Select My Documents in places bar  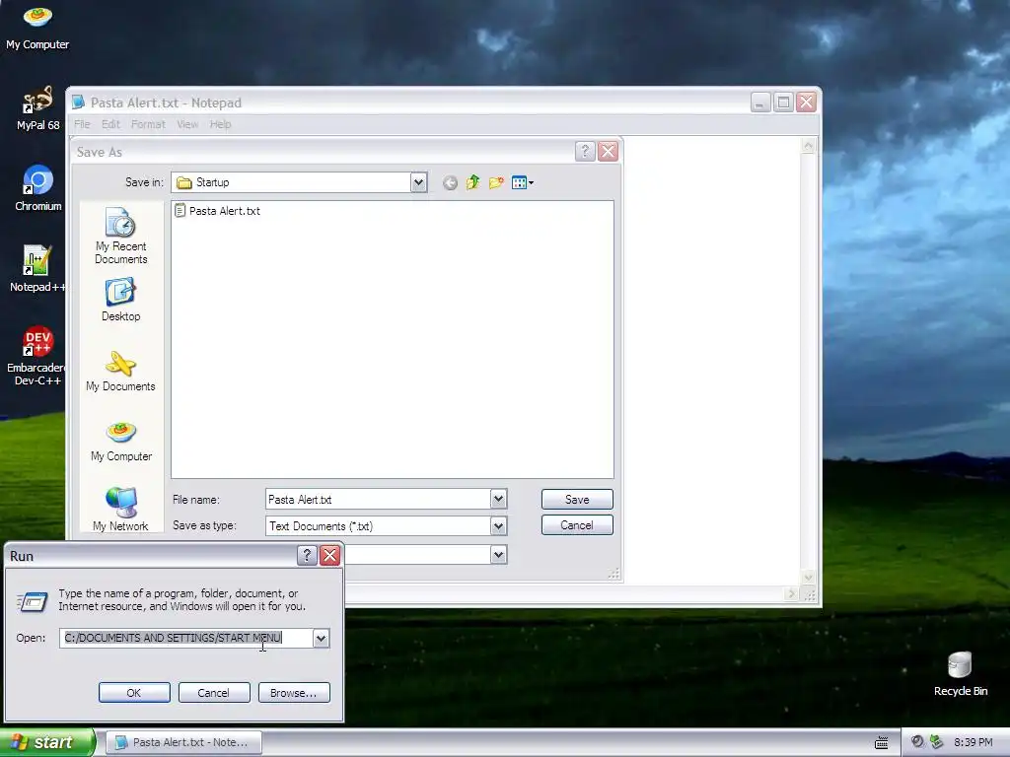[120, 372]
